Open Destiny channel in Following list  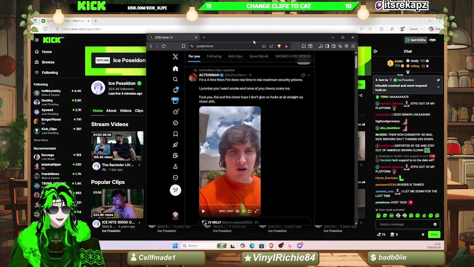pyautogui.click(x=57, y=102)
